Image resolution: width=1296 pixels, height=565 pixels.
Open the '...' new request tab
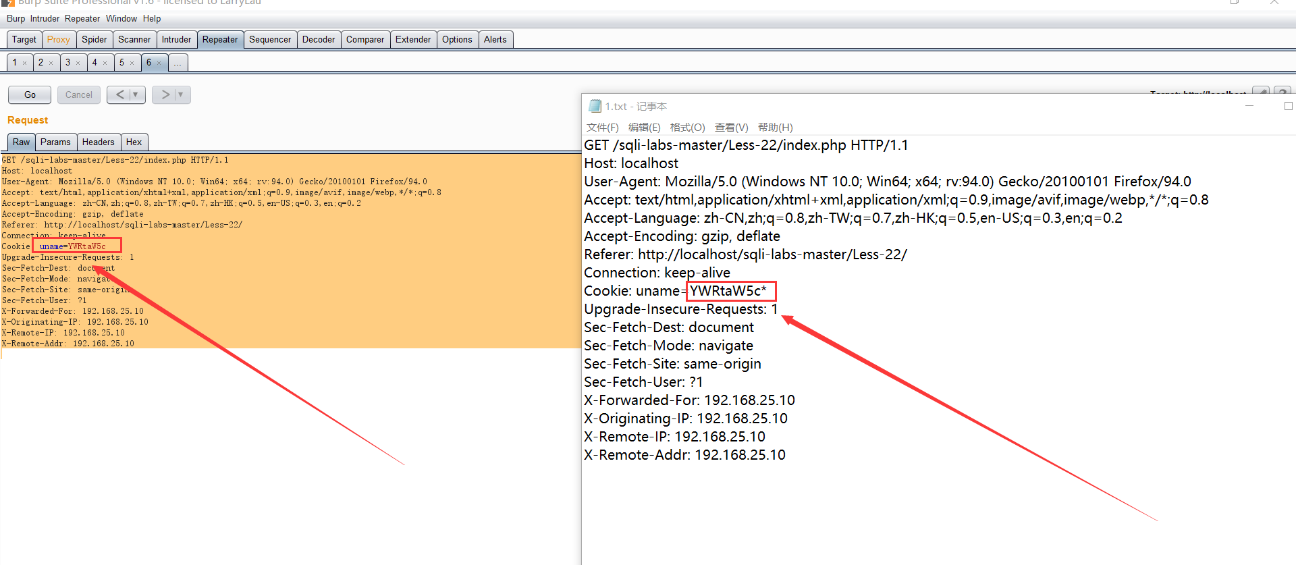click(178, 62)
